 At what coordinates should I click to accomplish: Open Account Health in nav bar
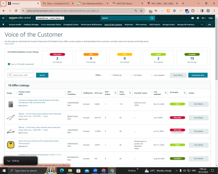(x=15, y=24)
